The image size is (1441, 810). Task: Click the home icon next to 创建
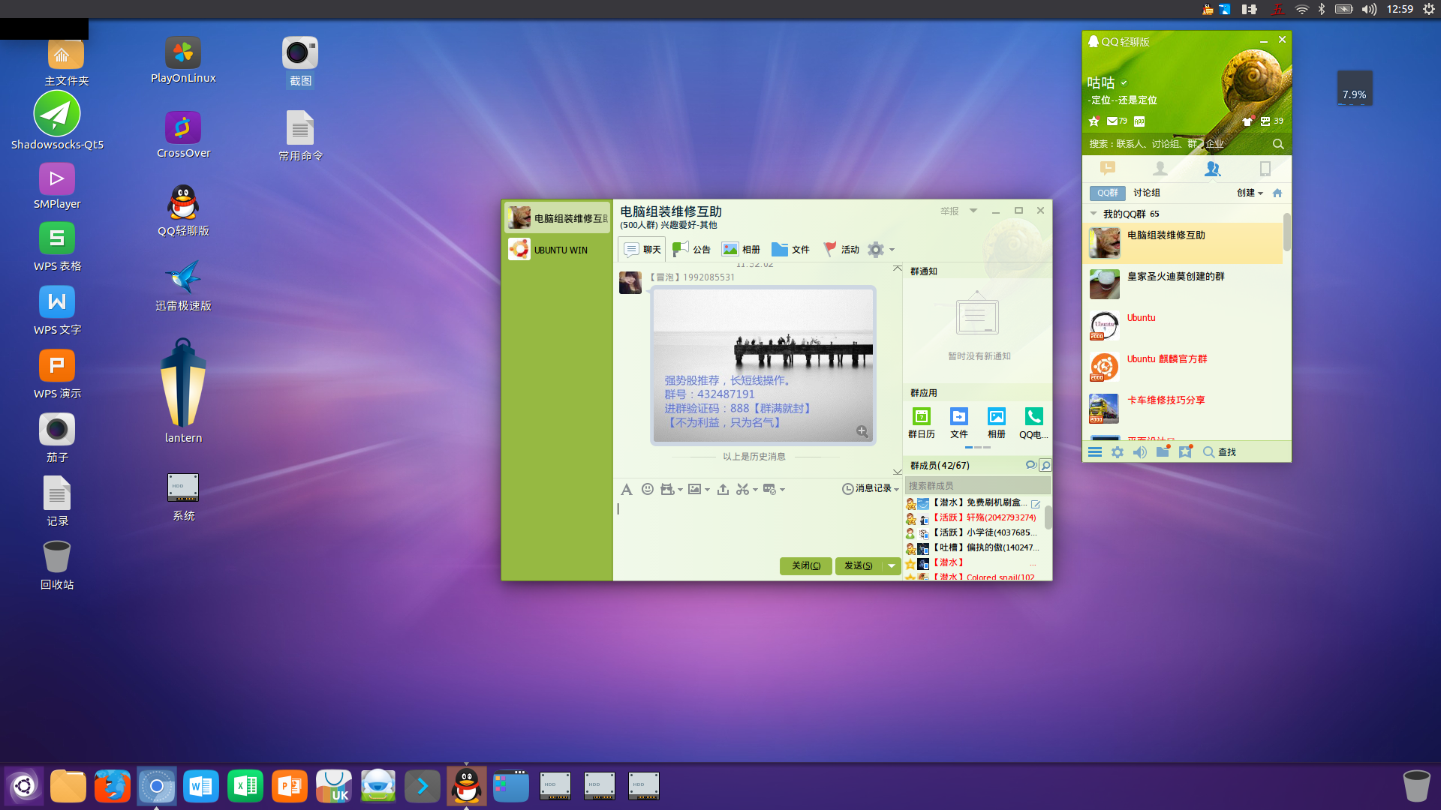coord(1277,193)
